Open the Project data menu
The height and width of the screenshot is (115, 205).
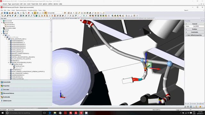point(35,4)
